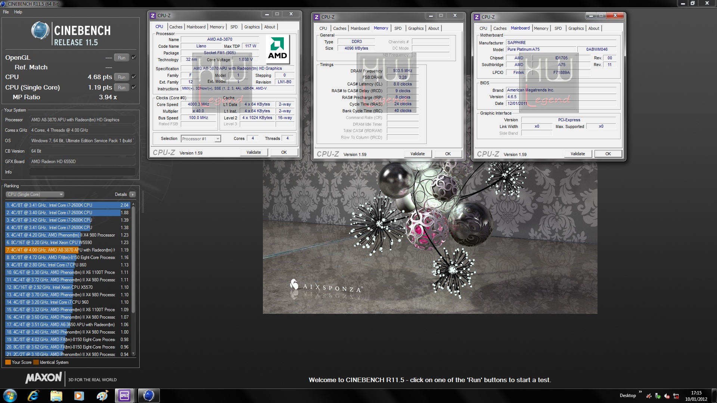Select CPU tab in Mainboard CPU-Z window
Image resolution: width=717 pixels, height=403 pixels.
[x=483, y=28]
